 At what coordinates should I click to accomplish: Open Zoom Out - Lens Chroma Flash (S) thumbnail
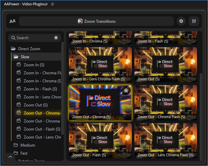166,141
